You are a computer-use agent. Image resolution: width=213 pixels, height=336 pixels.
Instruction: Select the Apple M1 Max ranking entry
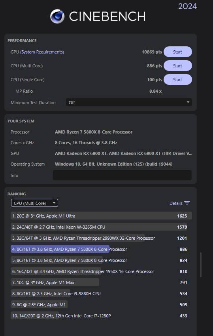click(x=101, y=283)
